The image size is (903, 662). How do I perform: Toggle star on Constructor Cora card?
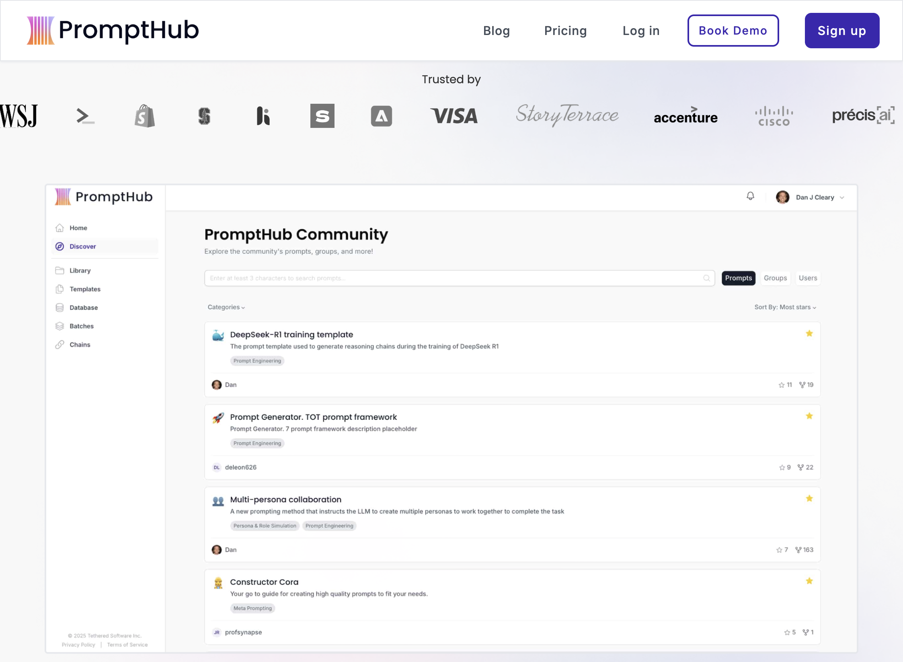point(809,581)
